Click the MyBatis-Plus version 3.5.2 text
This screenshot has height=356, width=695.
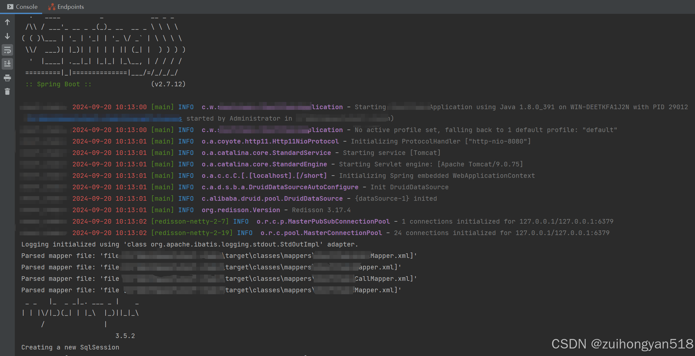[x=125, y=336]
